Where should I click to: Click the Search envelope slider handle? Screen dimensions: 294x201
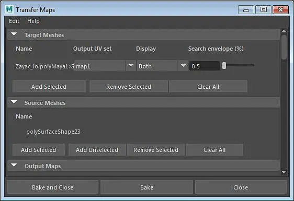tap(224, 66)
